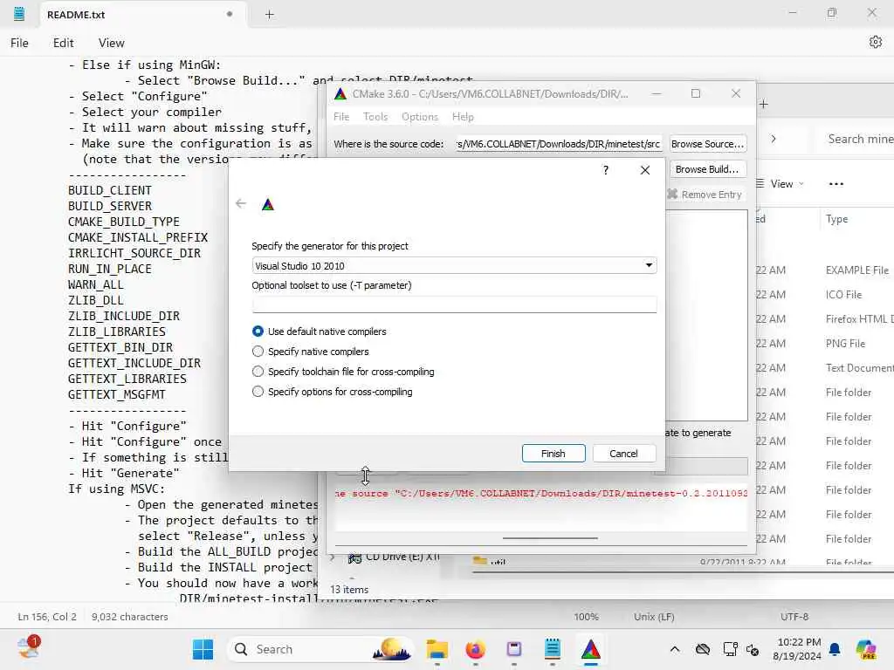Open the generator dropdown showing Visual Studio 10 2010
This screenshot has height=670, width=894.
click(454, 265)
